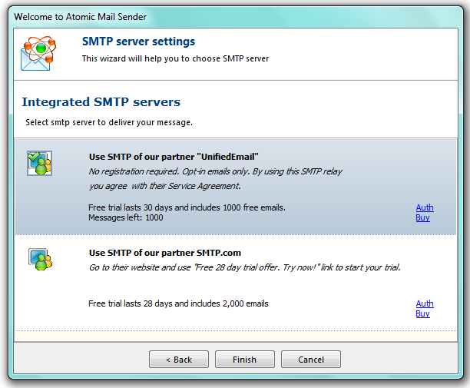The image size is (470, 388).
Task: Cancel the SMTP setup wizard
Action: (310, 359)
